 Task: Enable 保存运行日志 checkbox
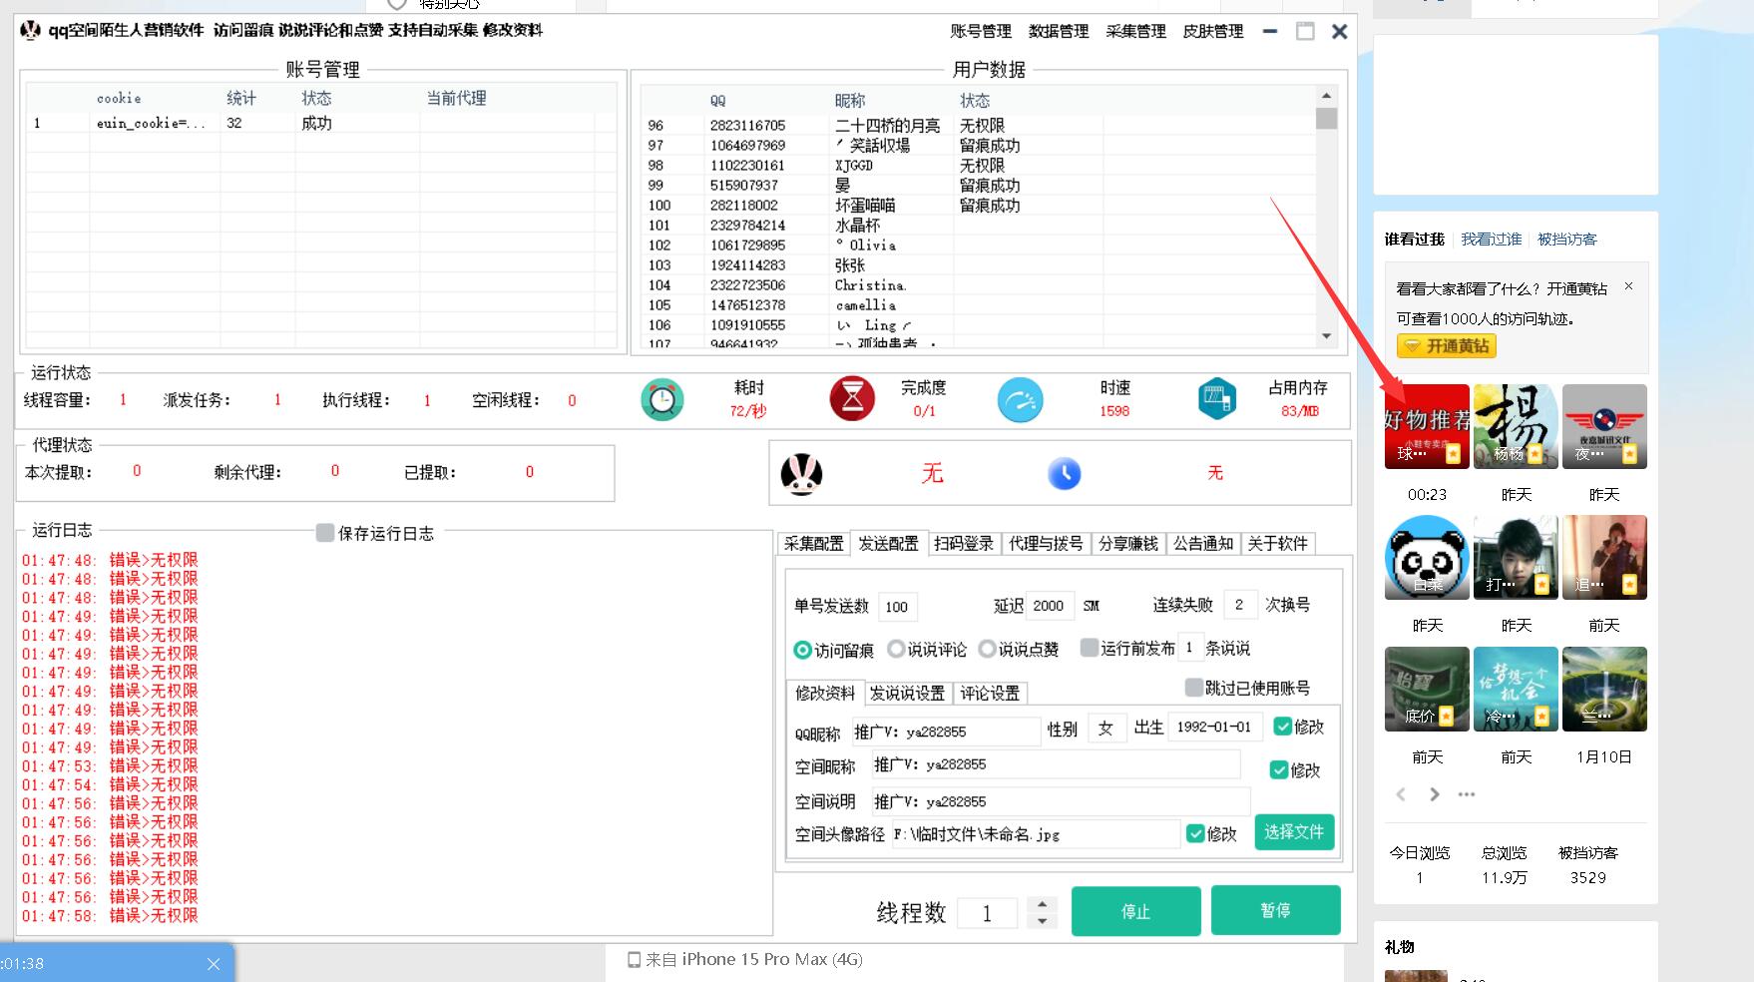point(325,533)
